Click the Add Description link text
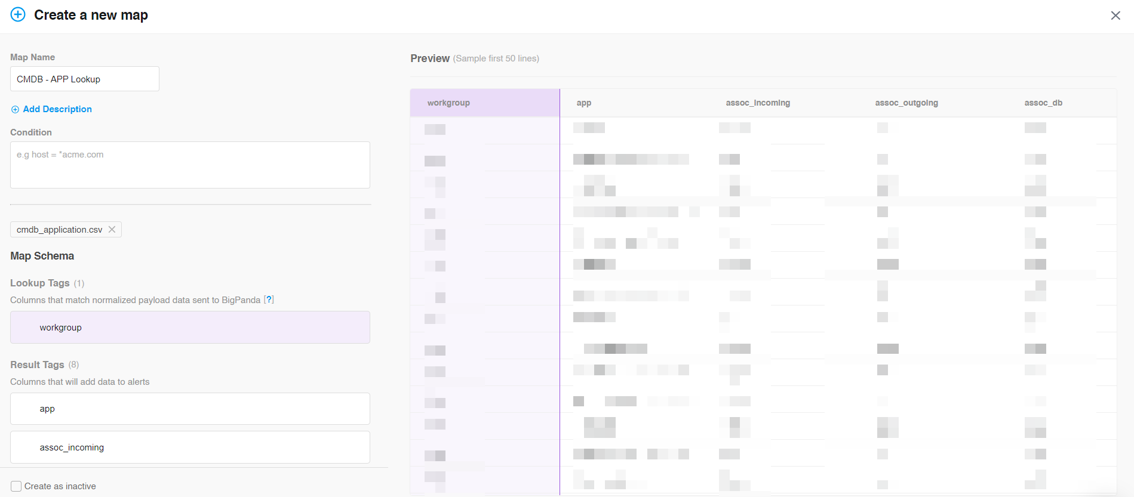Viewport: 1134px width, 497px height. pos(57,109)
